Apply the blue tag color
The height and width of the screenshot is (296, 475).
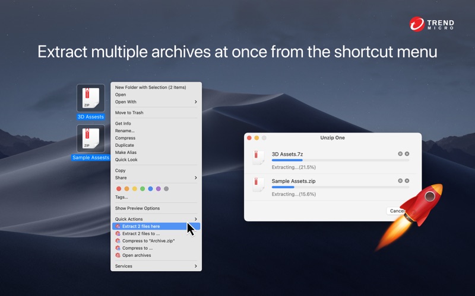tap(150, 189)
